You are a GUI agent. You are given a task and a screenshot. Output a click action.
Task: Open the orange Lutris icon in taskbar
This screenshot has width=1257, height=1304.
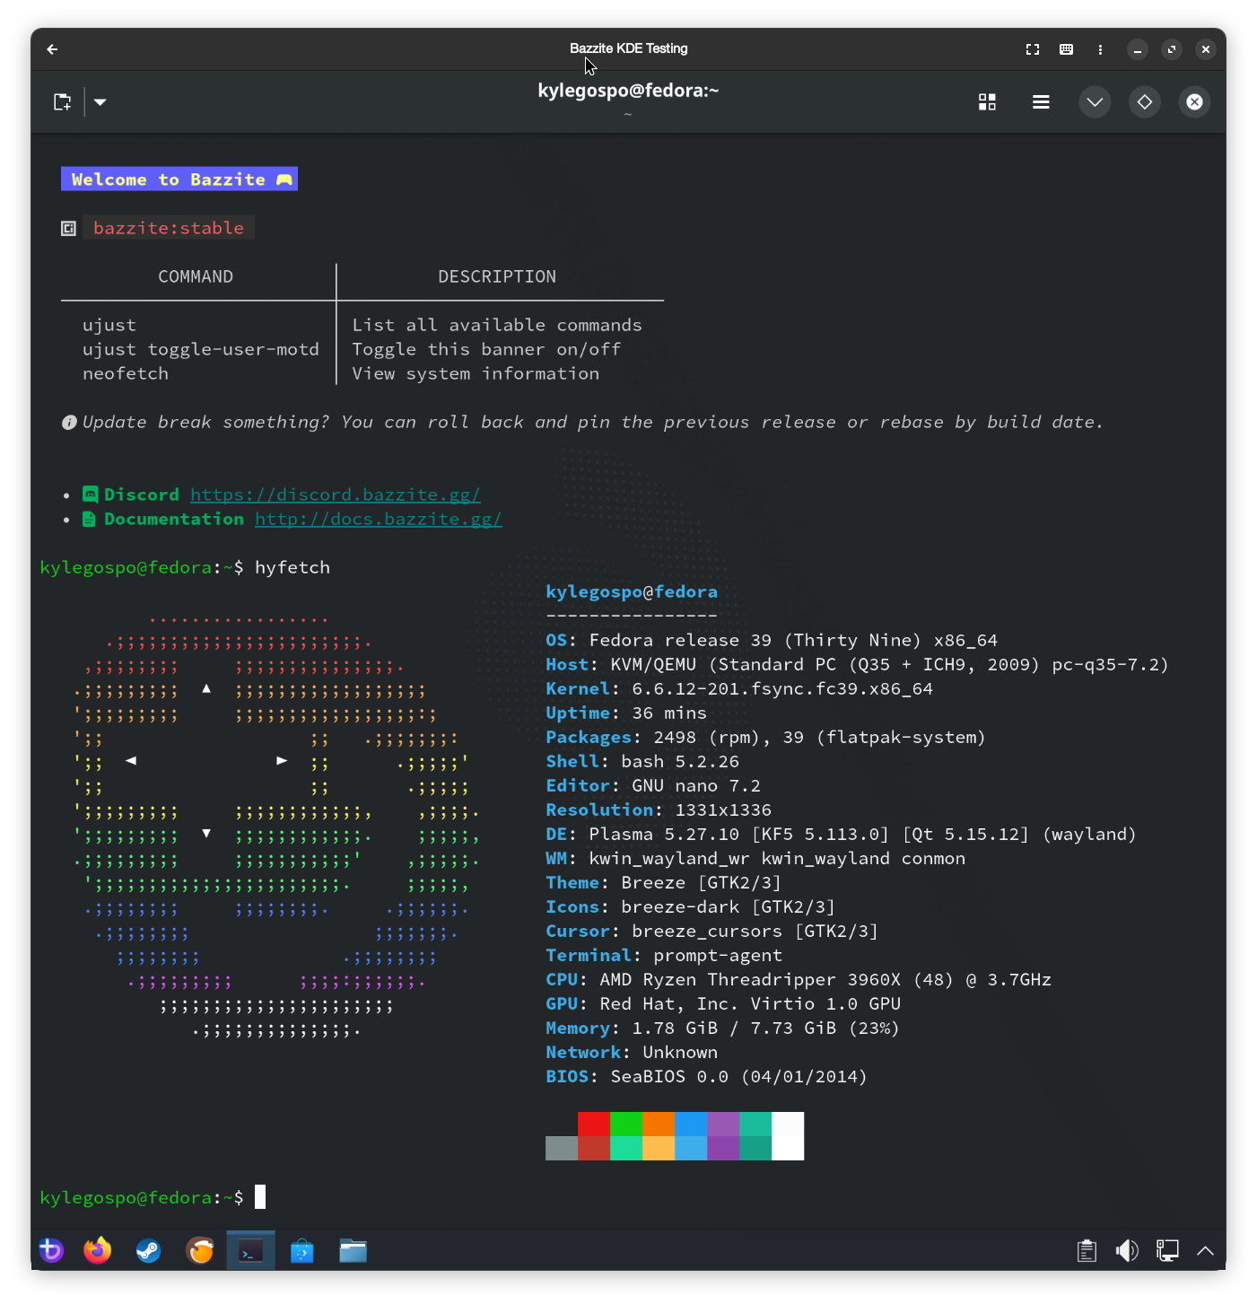click(200, 1250)
